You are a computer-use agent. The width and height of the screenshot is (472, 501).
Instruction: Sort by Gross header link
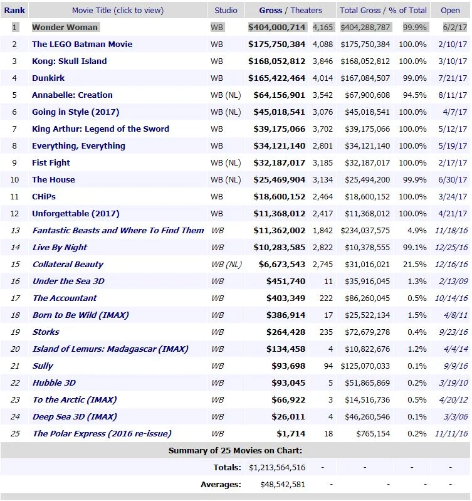coord(271,10)
